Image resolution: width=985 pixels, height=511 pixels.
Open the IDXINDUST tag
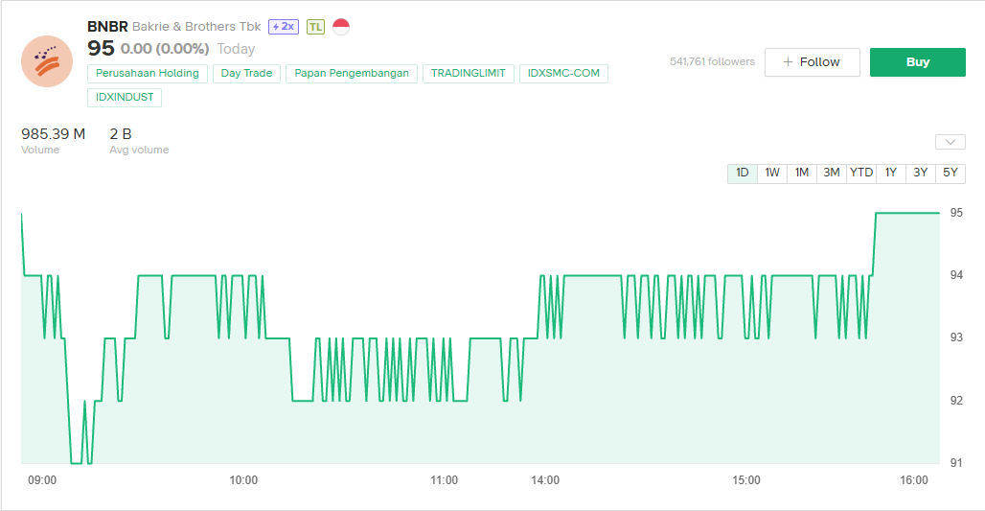coord(125,98)
